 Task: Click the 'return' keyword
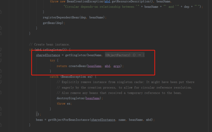coord(62,66)
